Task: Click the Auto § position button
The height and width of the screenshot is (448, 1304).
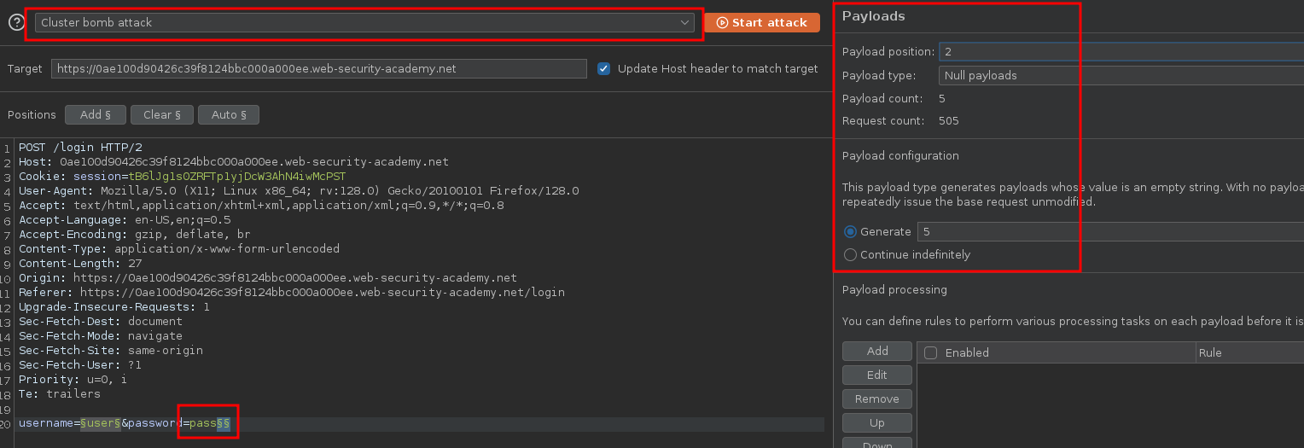Action: coord(228,115)
